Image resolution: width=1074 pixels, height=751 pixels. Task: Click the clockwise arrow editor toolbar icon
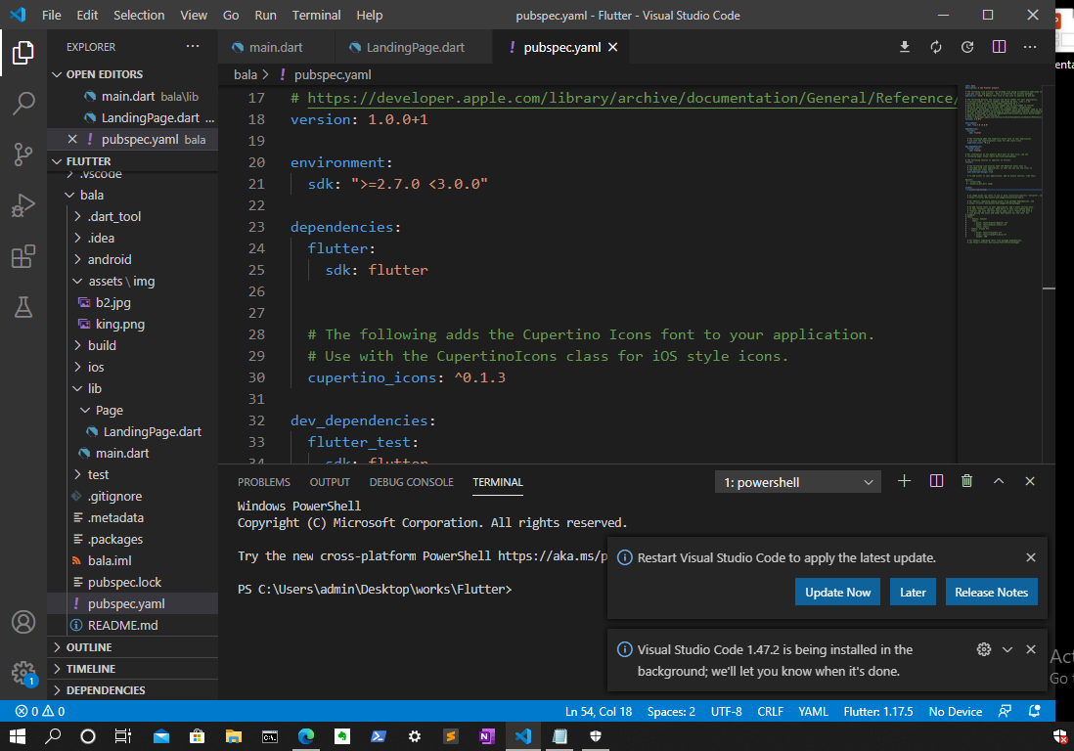click(967, 47)
